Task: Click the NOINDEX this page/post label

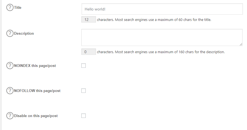Action: coord(35,66)
